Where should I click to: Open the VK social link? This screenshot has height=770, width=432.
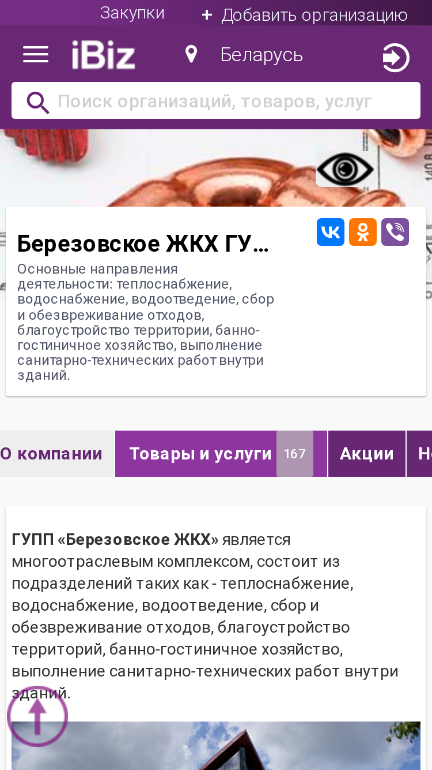coord(331,232)
